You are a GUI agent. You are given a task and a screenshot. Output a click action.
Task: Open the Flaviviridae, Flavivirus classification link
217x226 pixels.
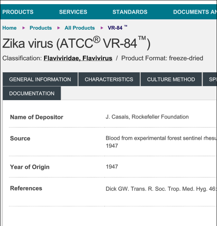coord(78,58)
